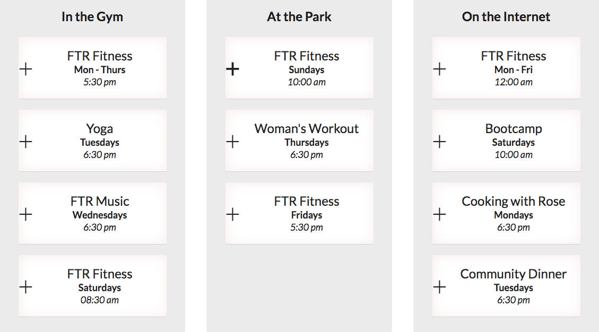Open the Community Dinner plus icon
Image resolution: width=599 pixels, height=332 pixels.
click(x=439, y=287)
